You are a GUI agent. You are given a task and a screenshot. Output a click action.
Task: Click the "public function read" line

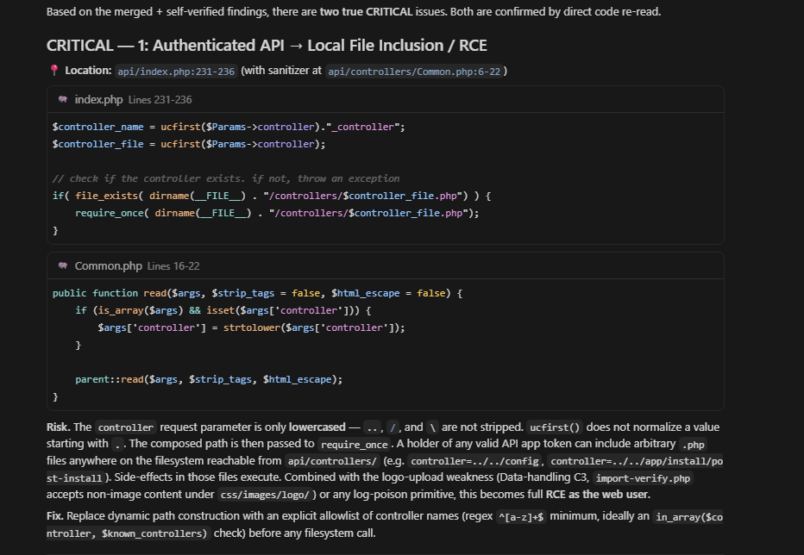[257, 293]
